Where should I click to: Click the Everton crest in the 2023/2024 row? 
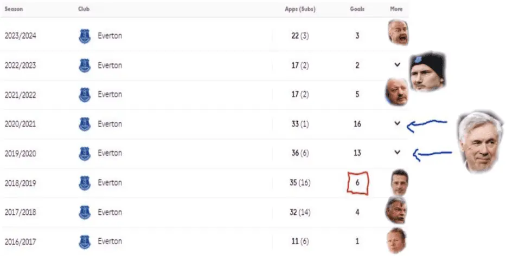click(85, 36)
